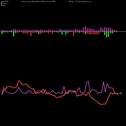Click the "(3day smooth) MunafaSutra(TM) charts for TRVG" heading
The height and width of the screenshot is (126, 126).
(x=39, y=2)
